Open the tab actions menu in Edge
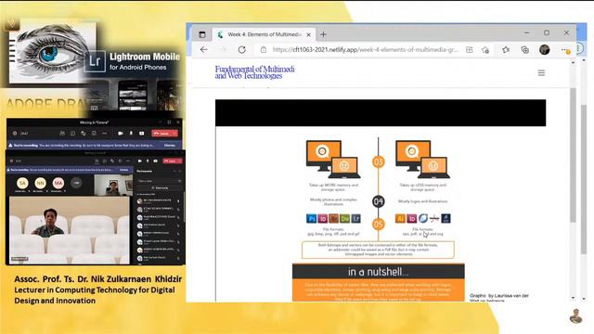This screenshot has width=594, height=334. point(202,34)
